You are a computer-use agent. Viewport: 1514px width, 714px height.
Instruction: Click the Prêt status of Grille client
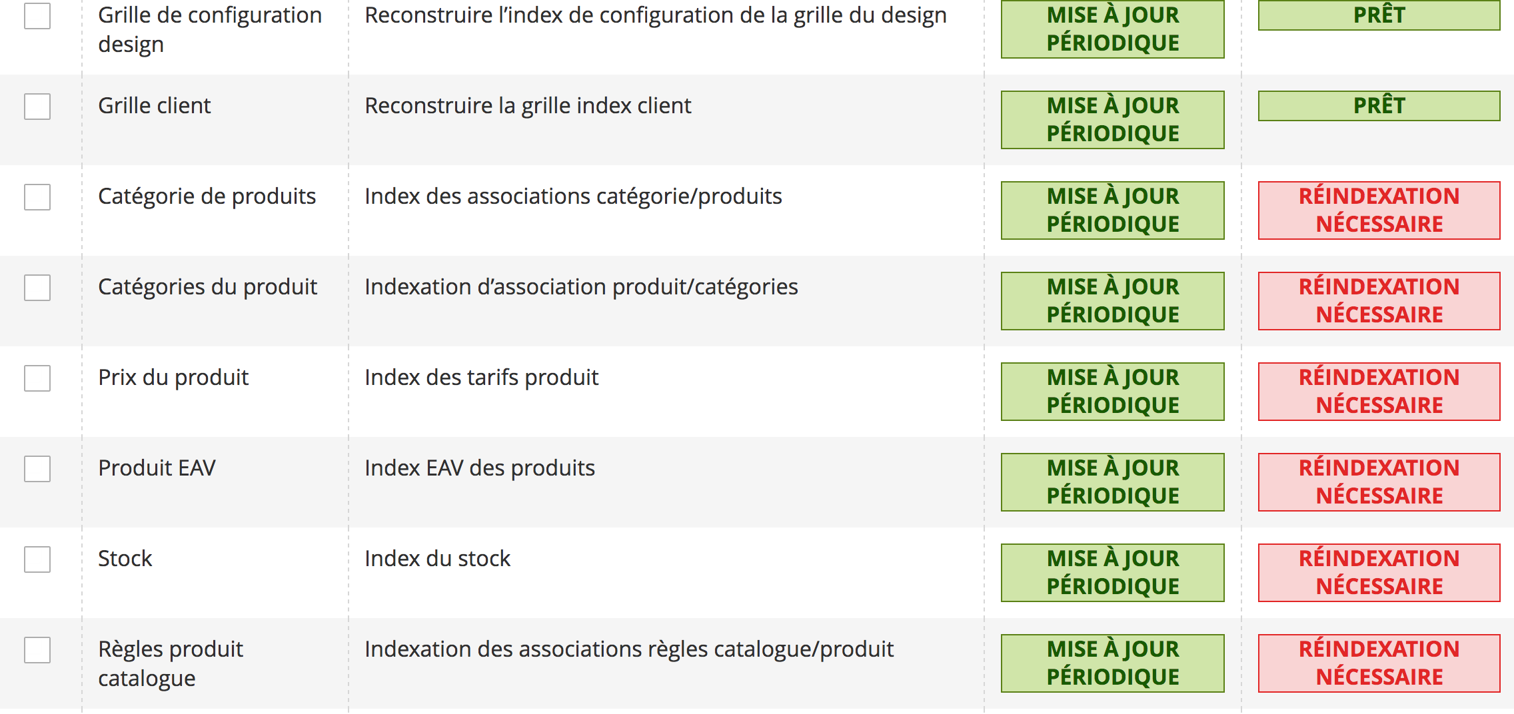tap(1379, 106)
